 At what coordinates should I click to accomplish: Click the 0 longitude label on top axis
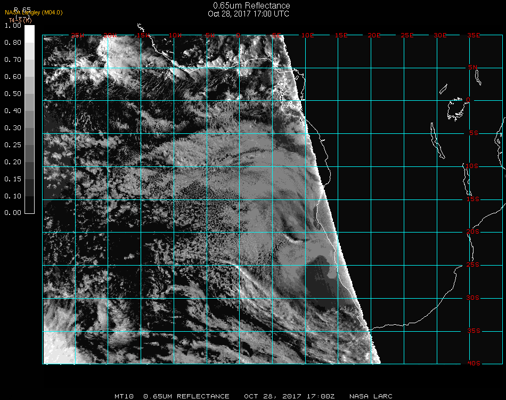point(238,35)
